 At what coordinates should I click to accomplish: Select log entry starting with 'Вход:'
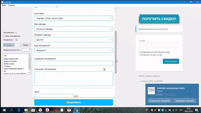coord(14,69)
